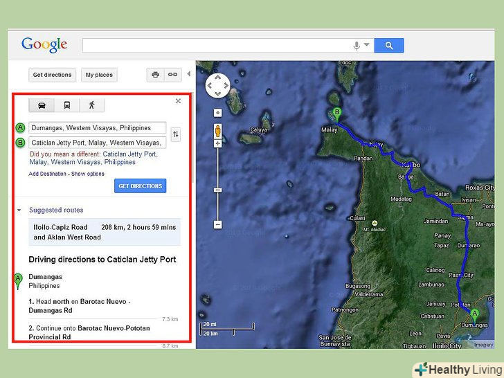504x378 pixels.
Task: Select the public transit bus mode
Action: [x=66, y=105]
